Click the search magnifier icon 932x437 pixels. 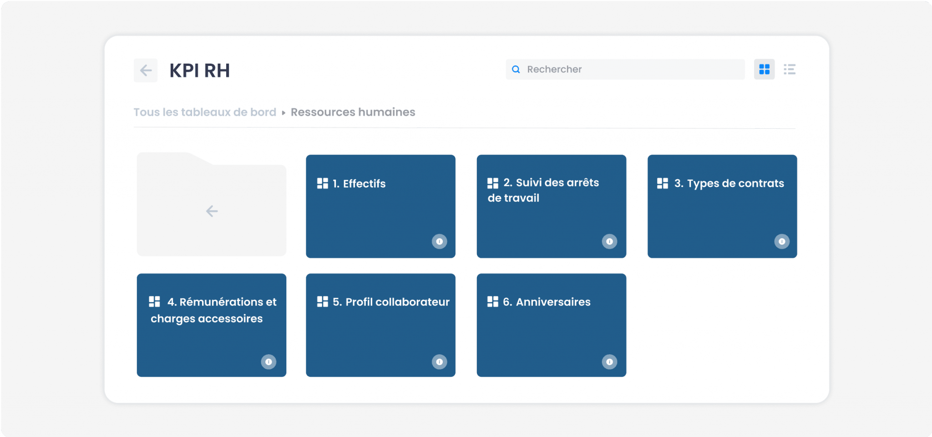516,69
